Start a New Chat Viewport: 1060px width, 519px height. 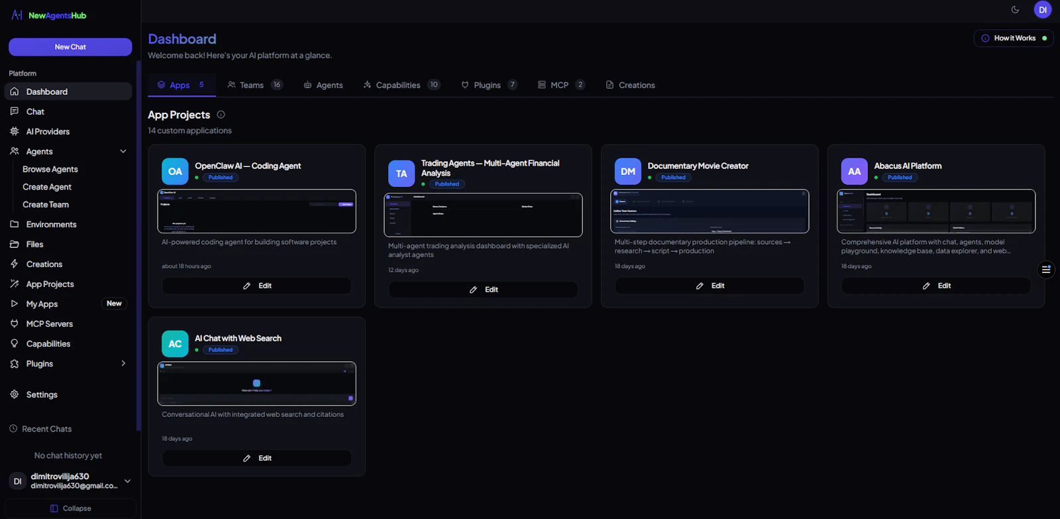(70, 47)
